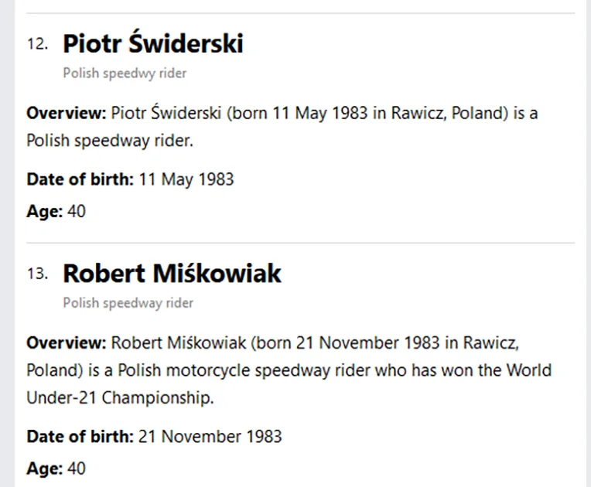Open the Piotr Świderski heading link
Viewport: 591px width, 487px height.
click(x=153, y=43)
